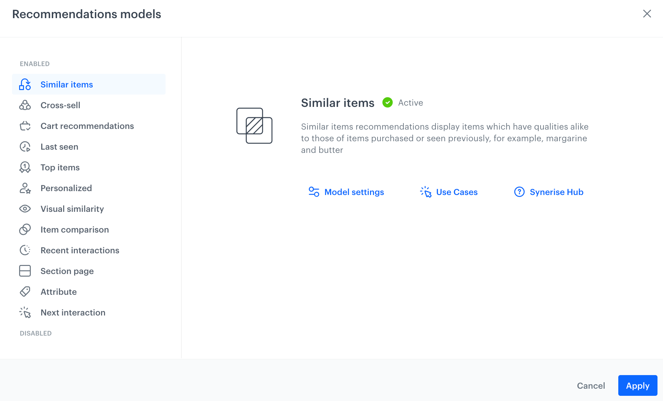Select the Cart recommendations basket icon
663x401 pixels.
coord(25,126)
